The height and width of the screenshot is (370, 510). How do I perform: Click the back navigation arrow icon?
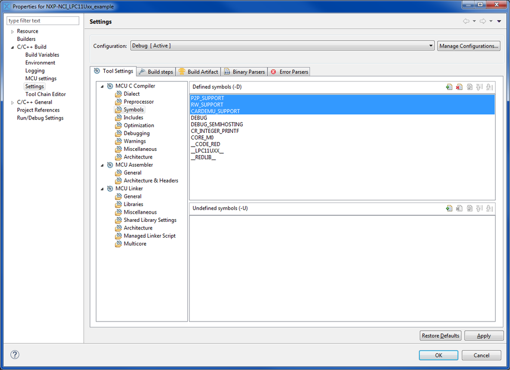tap(467, 21)
